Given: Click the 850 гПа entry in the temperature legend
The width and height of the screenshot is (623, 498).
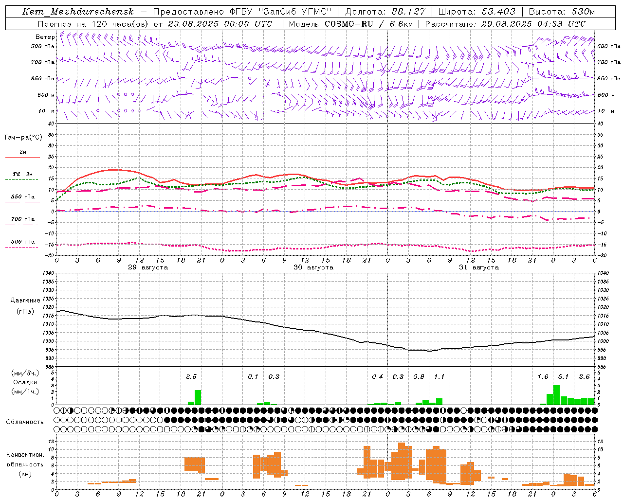Looking at the screenshot, I should pyautogui.click(x=23, y=197).
